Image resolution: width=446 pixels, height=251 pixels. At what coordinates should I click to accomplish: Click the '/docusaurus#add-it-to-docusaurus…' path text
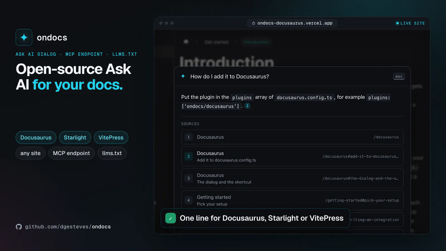click(x=361, y=156)
